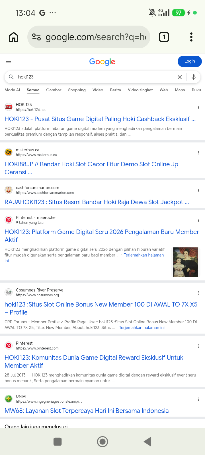Tap the HOKI123 site favicon

(x=9, y=107)
